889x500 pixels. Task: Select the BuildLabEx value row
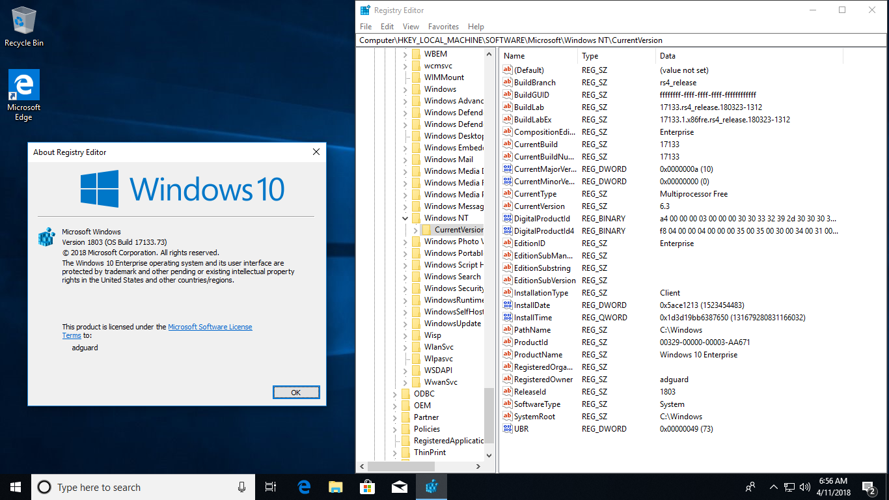(x=670, y=120)
